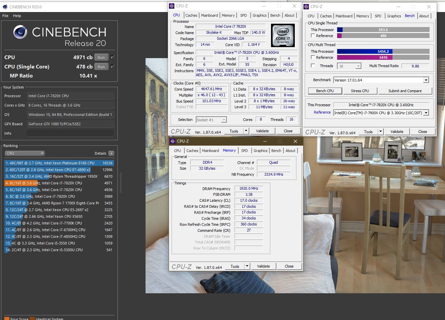
Task: Click the single thread This Processor bar 553.5
Action: tap(383, 30)
